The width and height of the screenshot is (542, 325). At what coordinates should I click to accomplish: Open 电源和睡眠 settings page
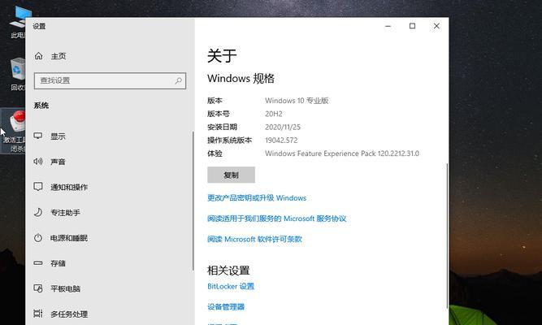click(69, 238)
